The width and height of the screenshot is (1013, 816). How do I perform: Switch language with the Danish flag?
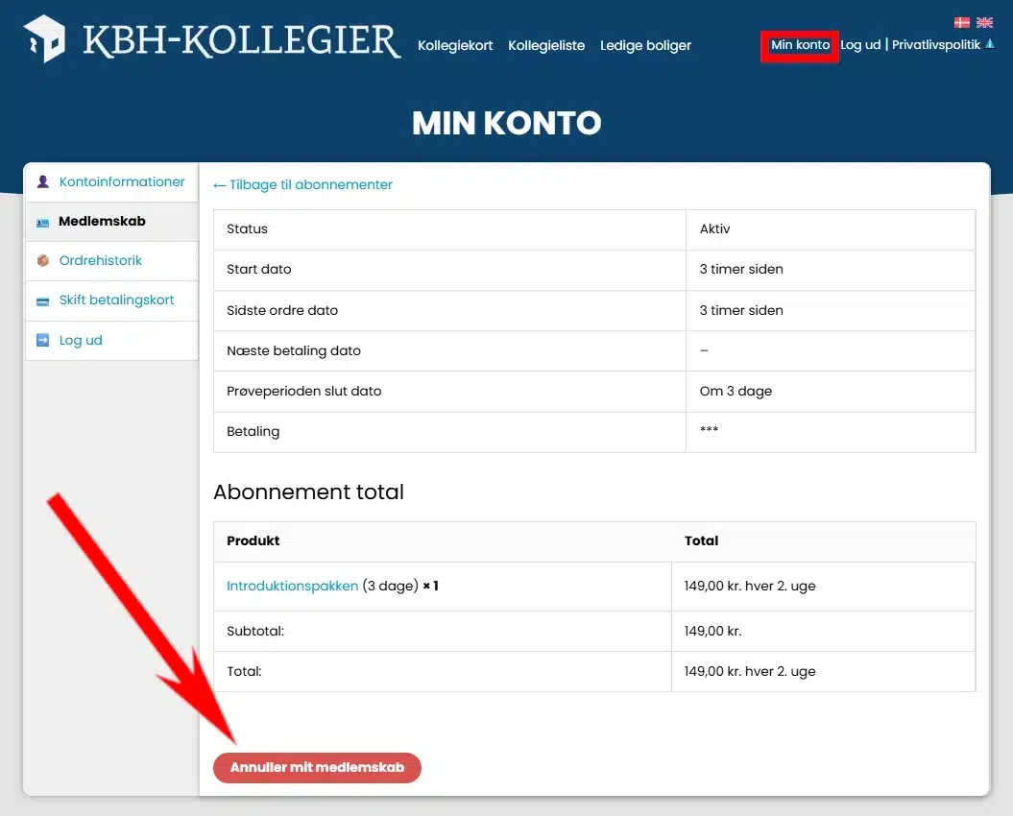[x=961, y=22]
